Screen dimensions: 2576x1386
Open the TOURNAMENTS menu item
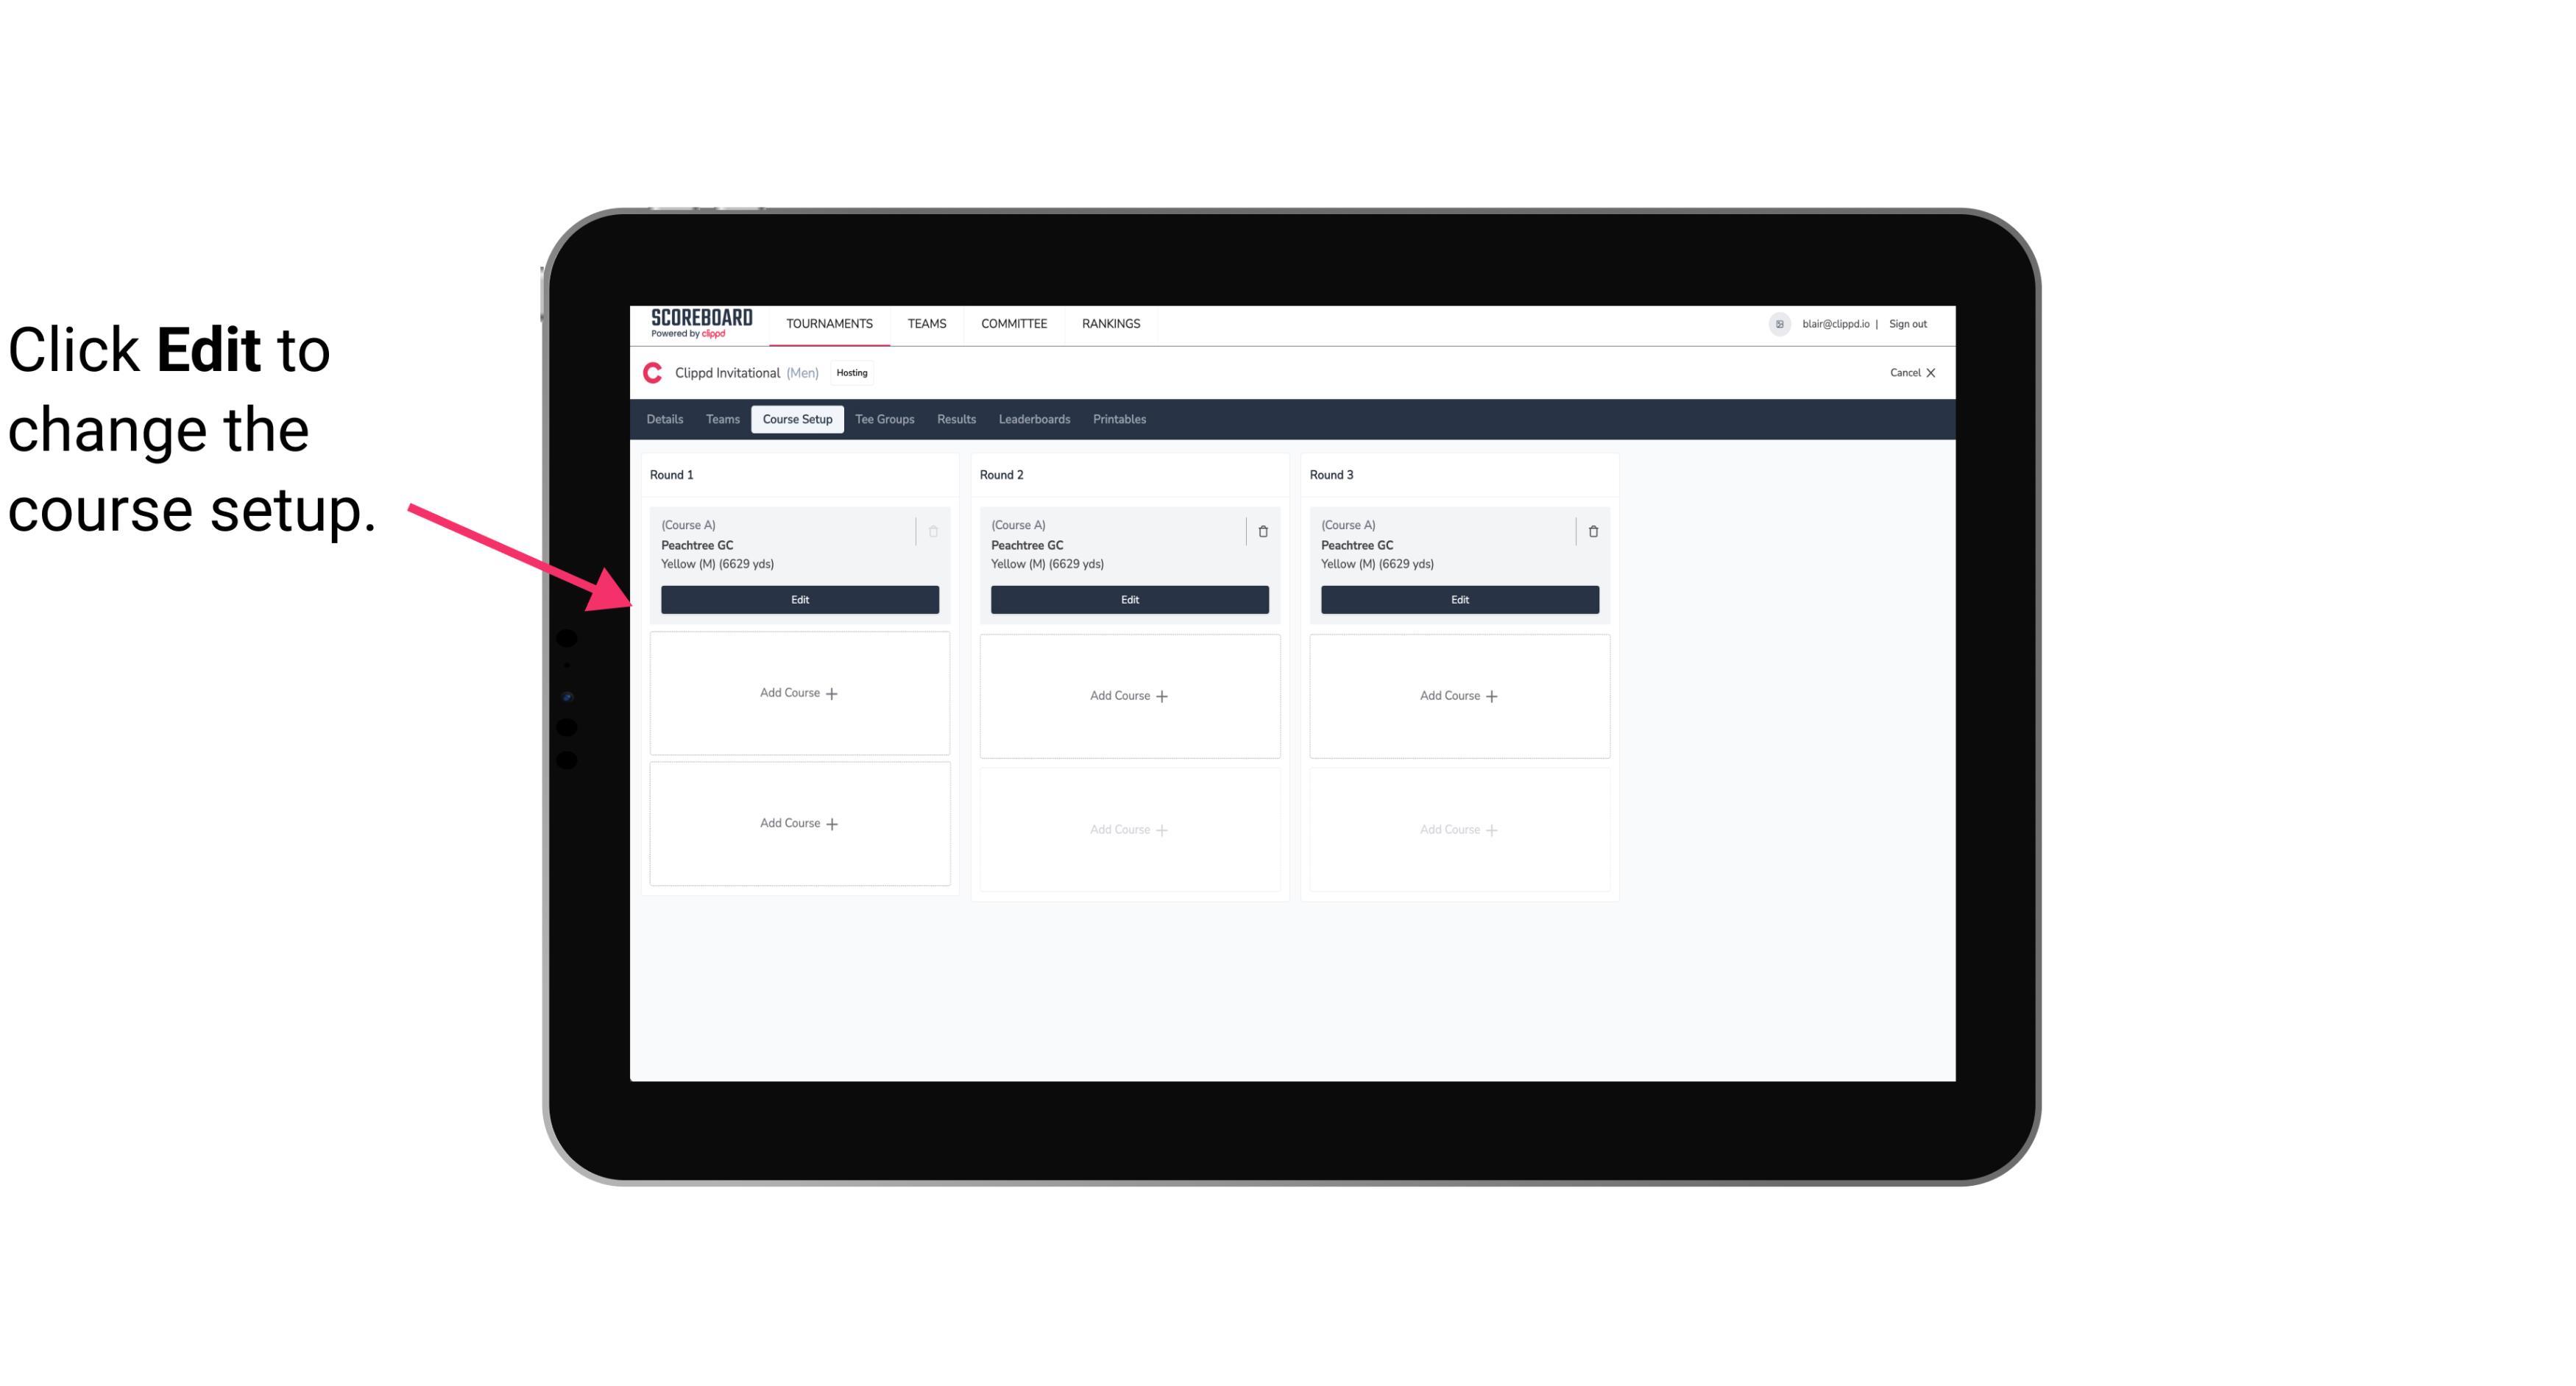[831, 322]
